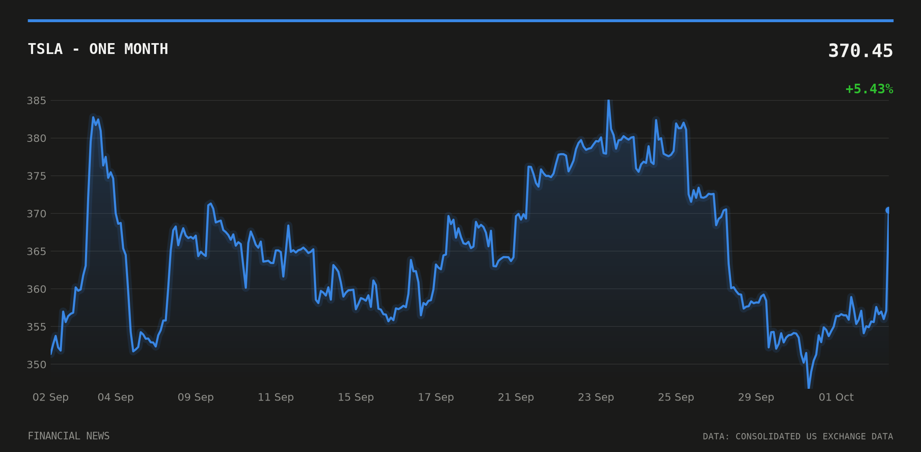Click the 385 y-axis label
921x452 pixels.
pyautogui.click(x=36, y=100)
